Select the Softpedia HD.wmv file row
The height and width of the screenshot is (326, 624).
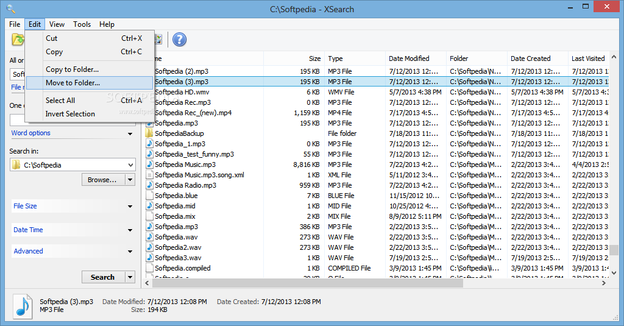tap(376, 92)
